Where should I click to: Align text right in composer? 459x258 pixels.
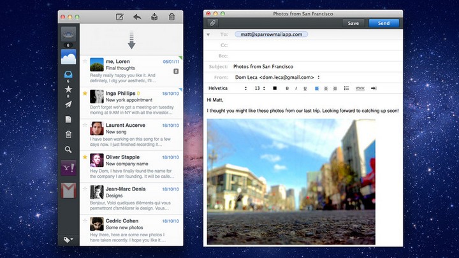335,89
